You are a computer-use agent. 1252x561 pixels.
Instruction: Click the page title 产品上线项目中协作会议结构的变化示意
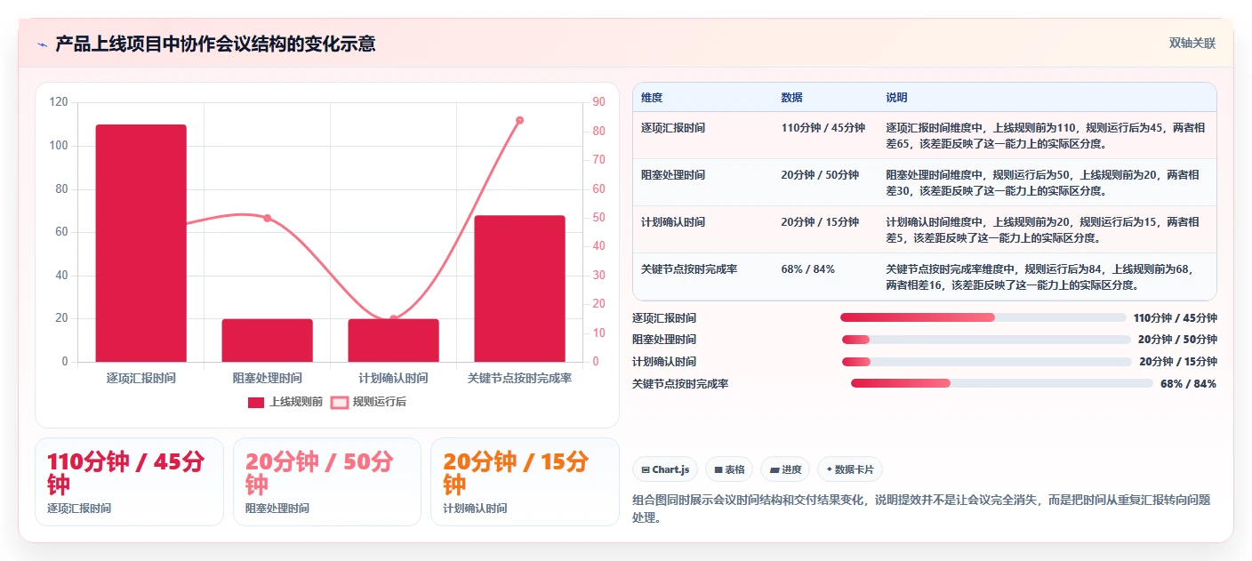(x=215, y=44)
